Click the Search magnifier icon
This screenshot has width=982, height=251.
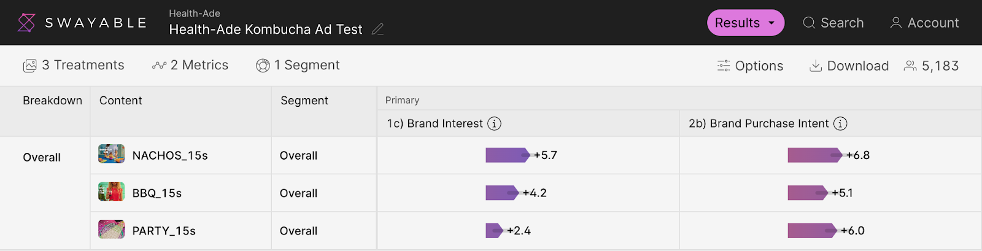tap(809, 23)
